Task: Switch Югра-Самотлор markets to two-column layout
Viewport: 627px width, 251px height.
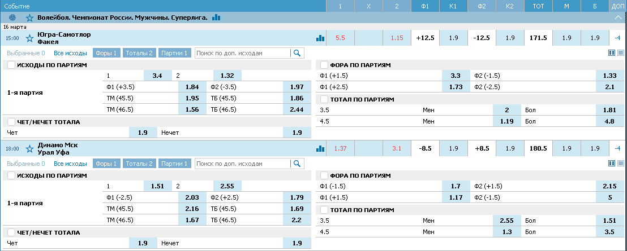Action: coord(612,52)
